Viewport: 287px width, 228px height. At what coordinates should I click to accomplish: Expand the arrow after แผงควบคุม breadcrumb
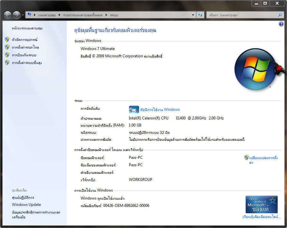59,15
